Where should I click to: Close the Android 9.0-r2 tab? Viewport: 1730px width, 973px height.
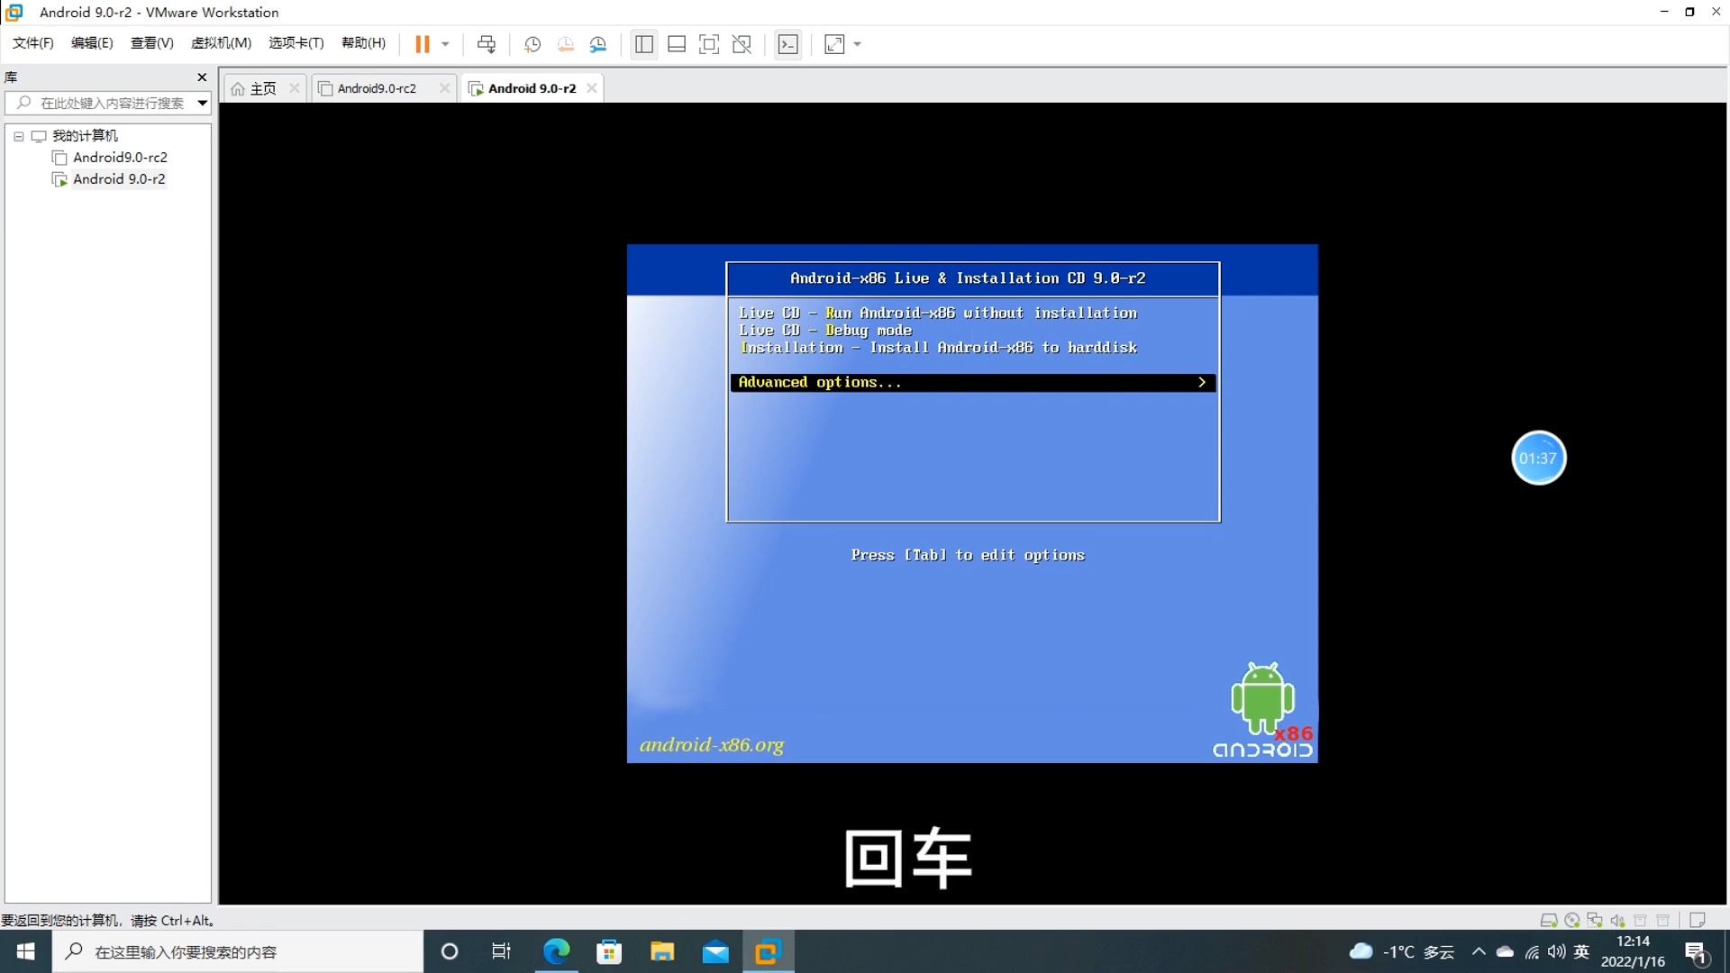pos(591,88)
